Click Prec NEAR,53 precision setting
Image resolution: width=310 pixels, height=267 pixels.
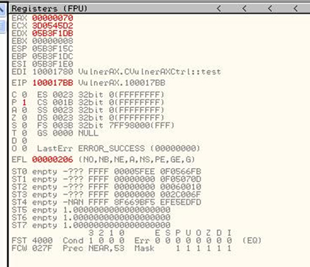point(94,248)
